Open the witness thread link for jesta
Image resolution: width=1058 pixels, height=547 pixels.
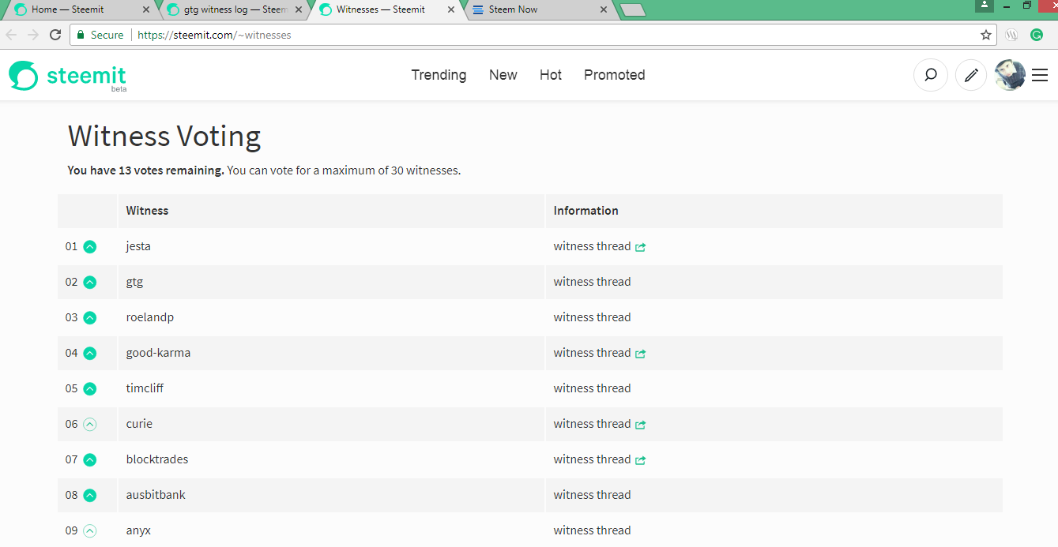click(x=592, y=246)
